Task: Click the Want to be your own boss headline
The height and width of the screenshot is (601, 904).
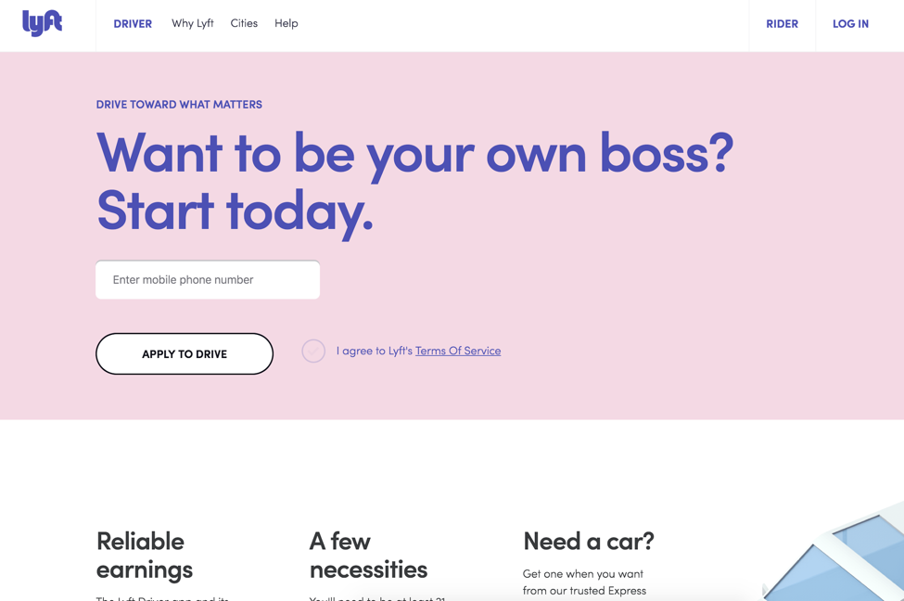Action: pyautogui.click(x=414, y=154)
